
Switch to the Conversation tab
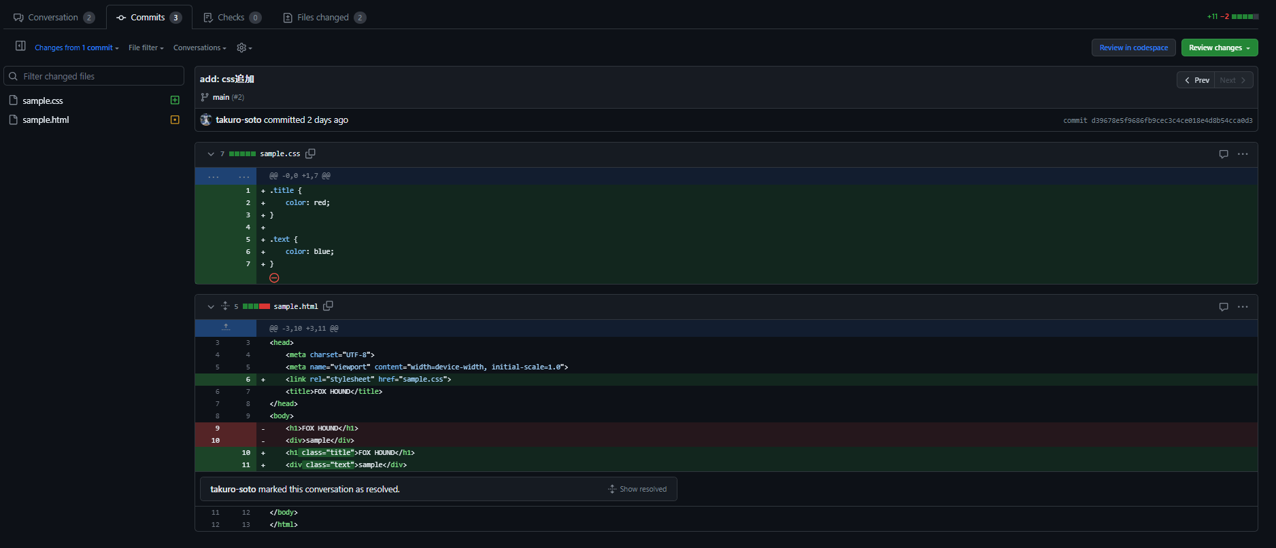click(x=54, y=18)
